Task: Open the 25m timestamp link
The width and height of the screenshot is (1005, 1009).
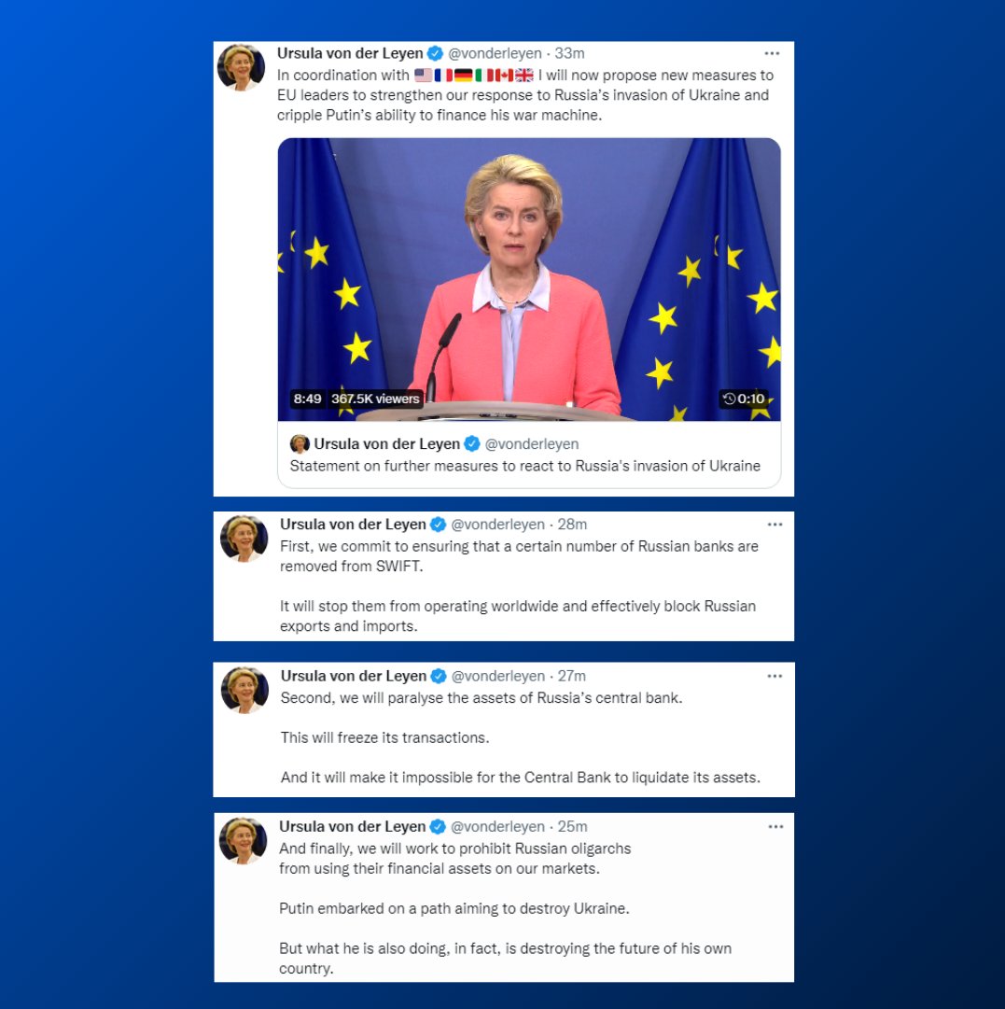Action: point(573,827)
